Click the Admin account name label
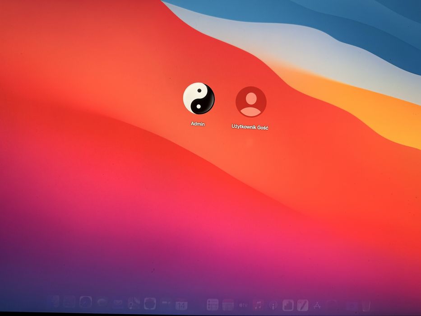The width and height of the screenshot is (421, 316). [198, 124]
